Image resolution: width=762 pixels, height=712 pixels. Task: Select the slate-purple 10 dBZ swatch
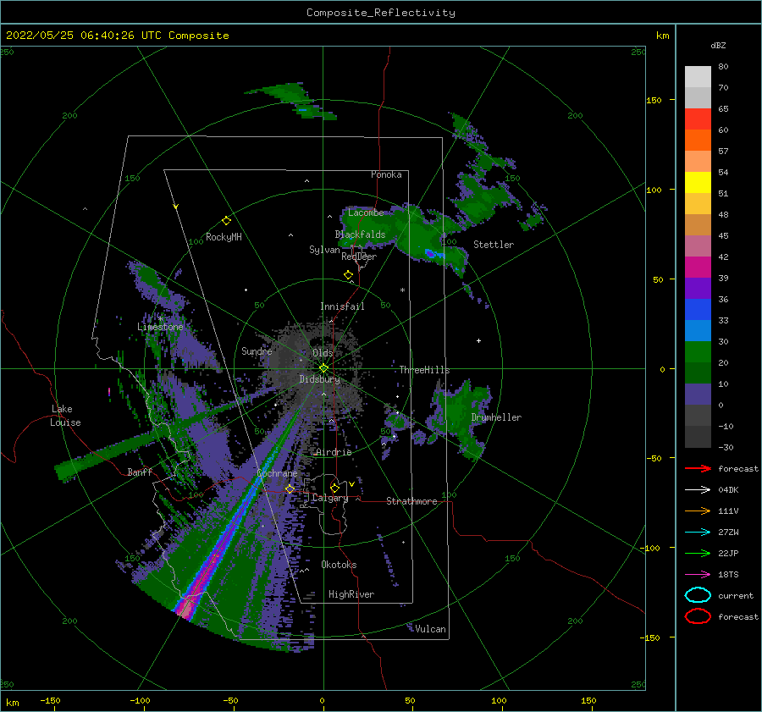coord(698,395)
